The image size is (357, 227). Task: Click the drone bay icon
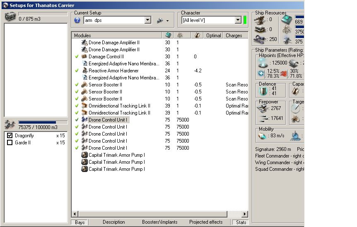click(x=10, y=124)
